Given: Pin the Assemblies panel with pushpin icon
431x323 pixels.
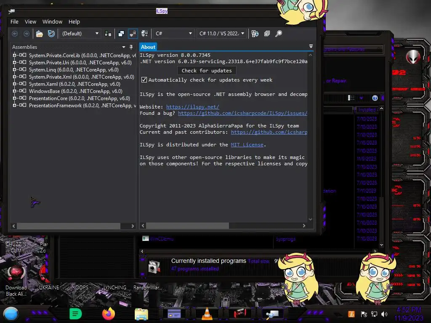Looking at the screenshot, I should tap(131, 47).
